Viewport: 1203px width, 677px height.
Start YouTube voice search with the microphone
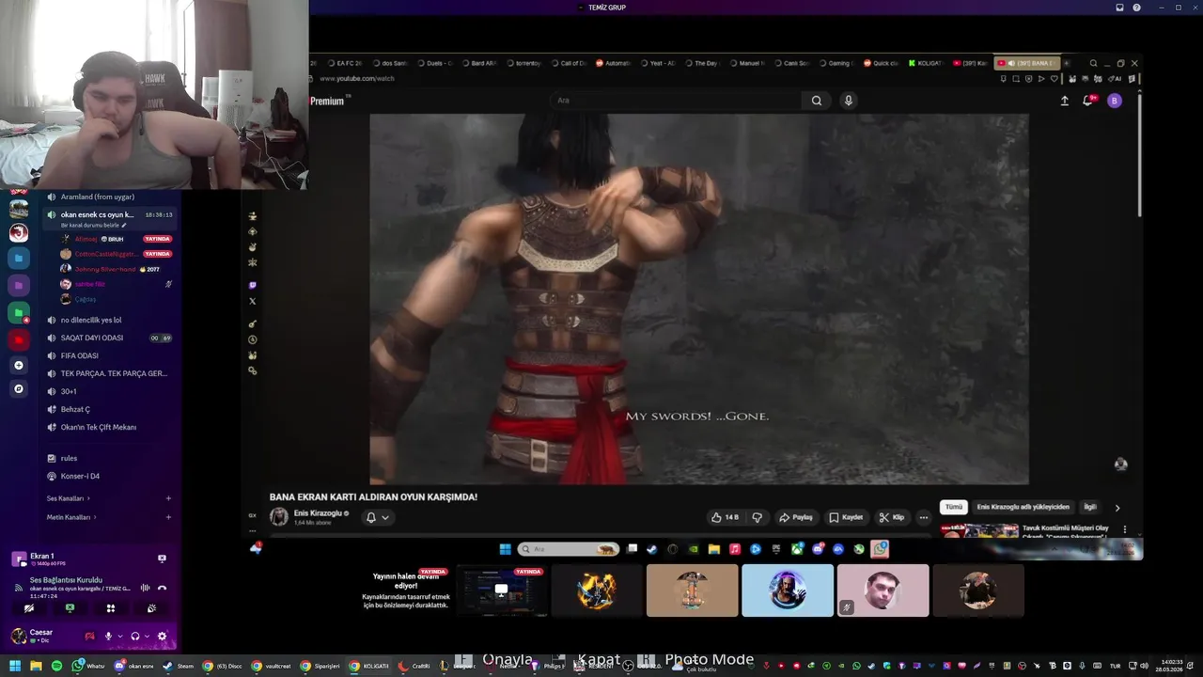[849, 101]
